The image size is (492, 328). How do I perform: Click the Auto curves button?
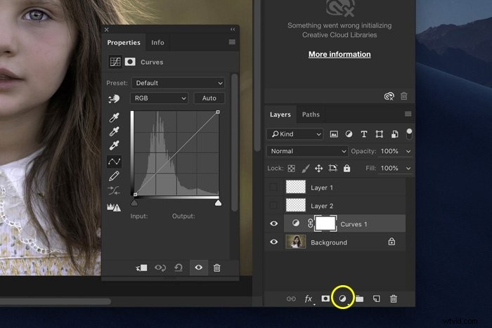coord(209,98)
